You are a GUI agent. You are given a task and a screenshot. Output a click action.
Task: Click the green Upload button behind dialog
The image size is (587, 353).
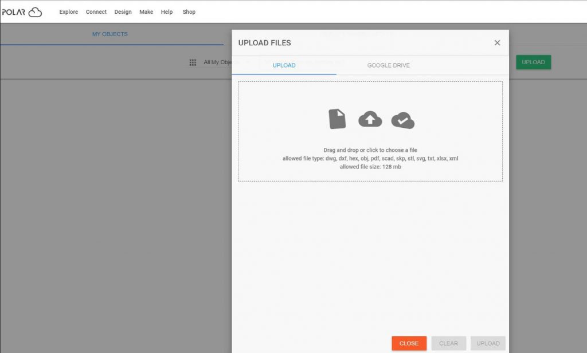(533, 62)
